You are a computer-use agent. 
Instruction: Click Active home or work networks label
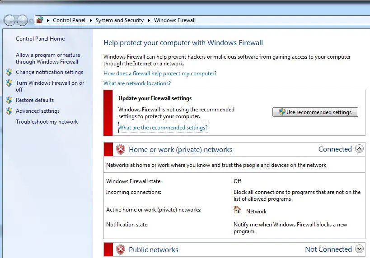154,210
